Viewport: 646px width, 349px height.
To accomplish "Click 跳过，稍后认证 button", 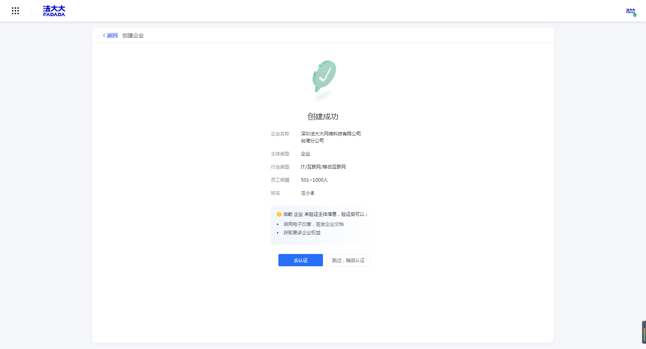I will (348, 260).
